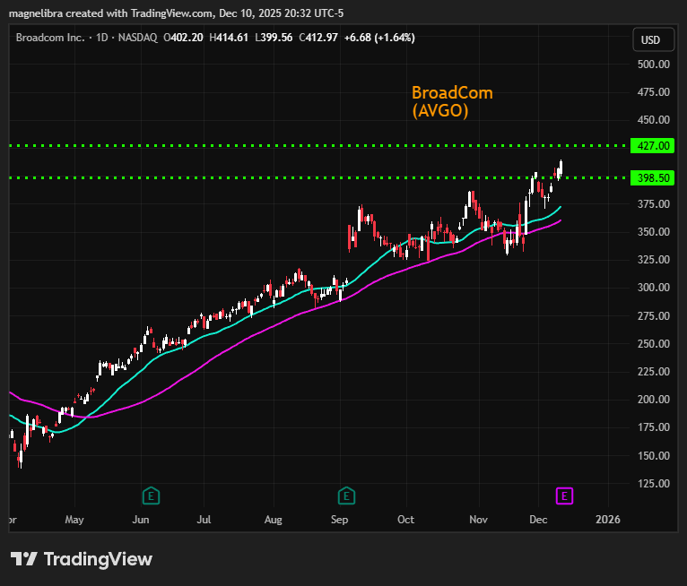Click the 250.00 price axis label
The width and height of the screenshot is (687, 586).
tap(654, 344)
